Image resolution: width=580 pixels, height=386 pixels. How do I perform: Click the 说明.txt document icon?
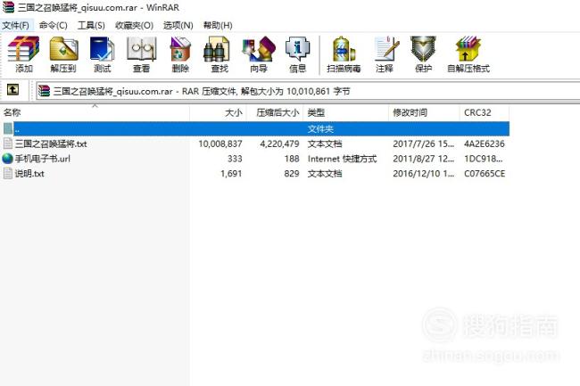click(8, 173)
